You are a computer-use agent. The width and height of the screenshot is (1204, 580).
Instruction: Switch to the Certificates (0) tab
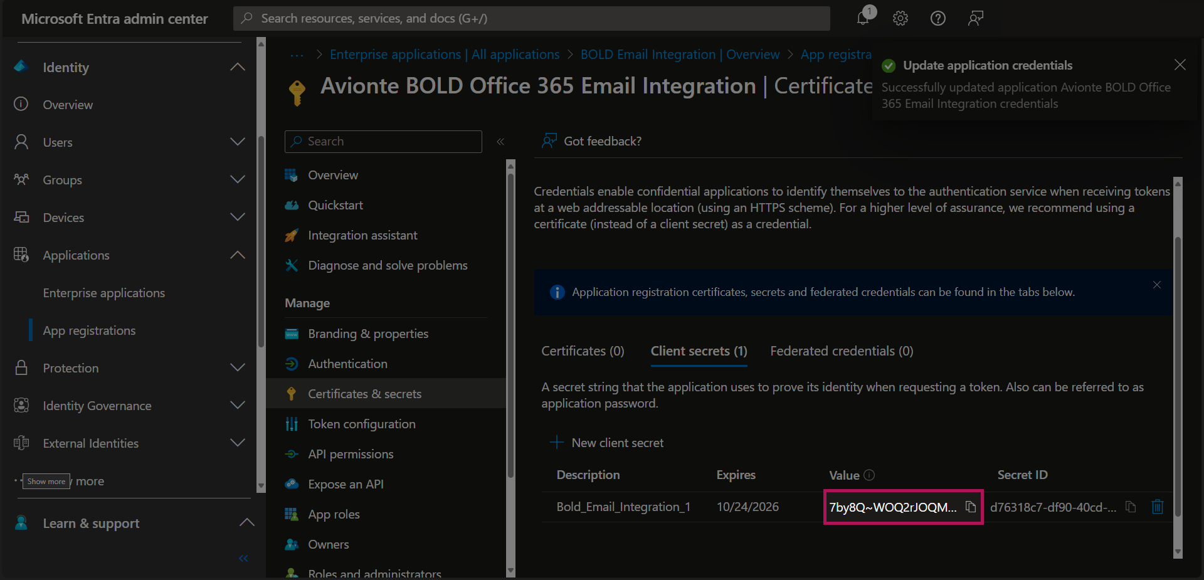(583, 351)
